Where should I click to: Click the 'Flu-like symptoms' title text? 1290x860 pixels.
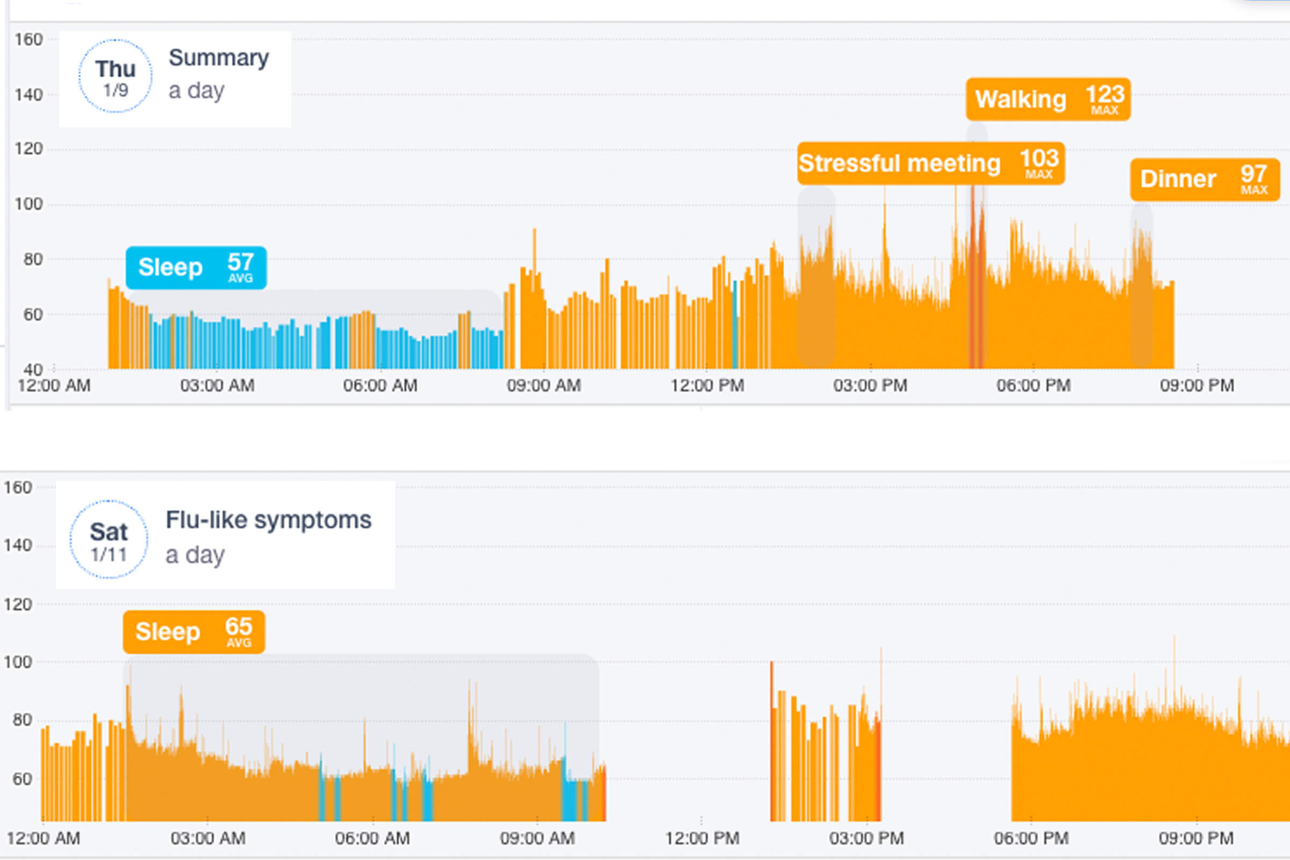click(268, 520)
